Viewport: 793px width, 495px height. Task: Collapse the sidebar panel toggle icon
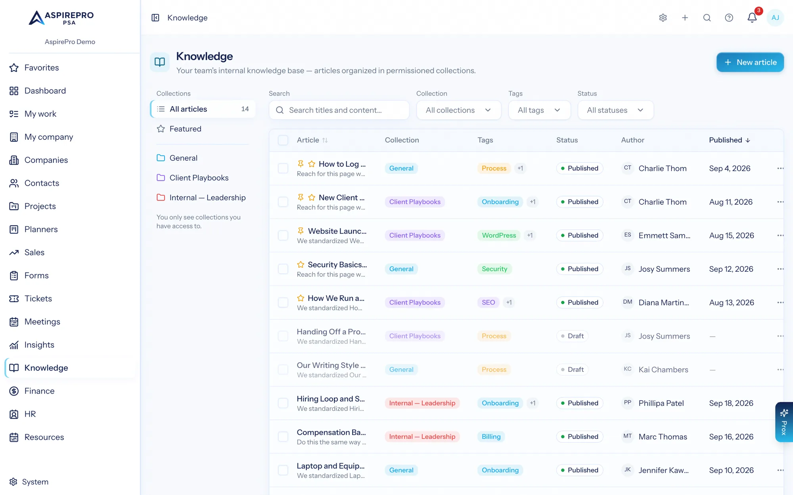coord(155,18)
